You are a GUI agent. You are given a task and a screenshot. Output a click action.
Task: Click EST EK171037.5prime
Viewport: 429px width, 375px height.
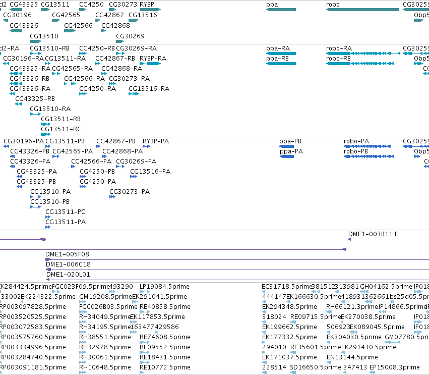click(x=264, y=362)
